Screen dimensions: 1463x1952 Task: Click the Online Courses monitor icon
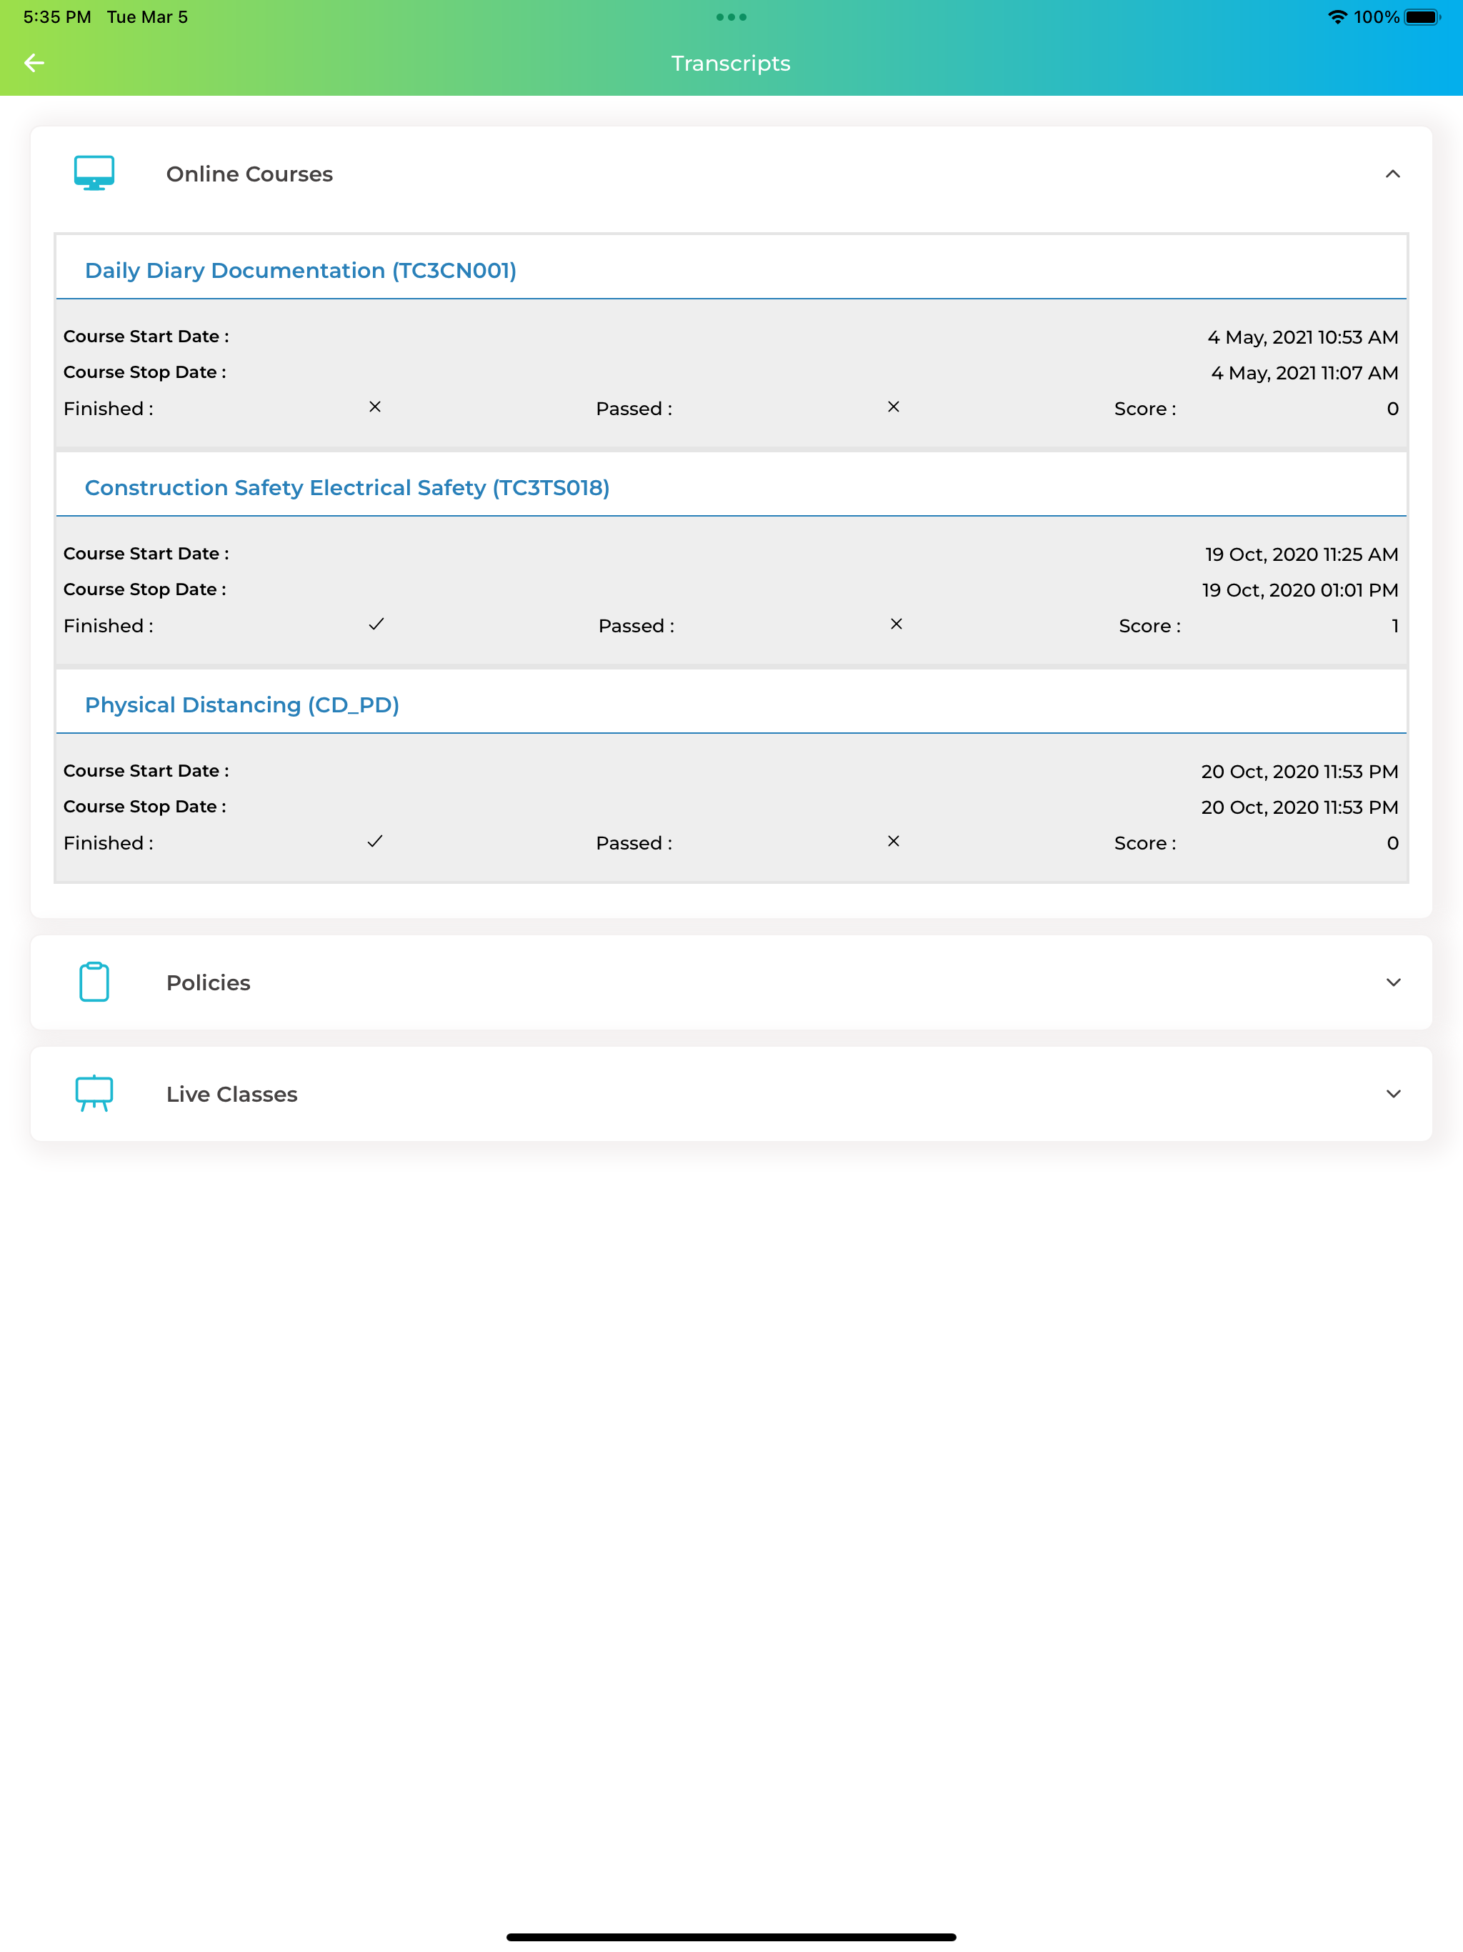click(94, 173)
